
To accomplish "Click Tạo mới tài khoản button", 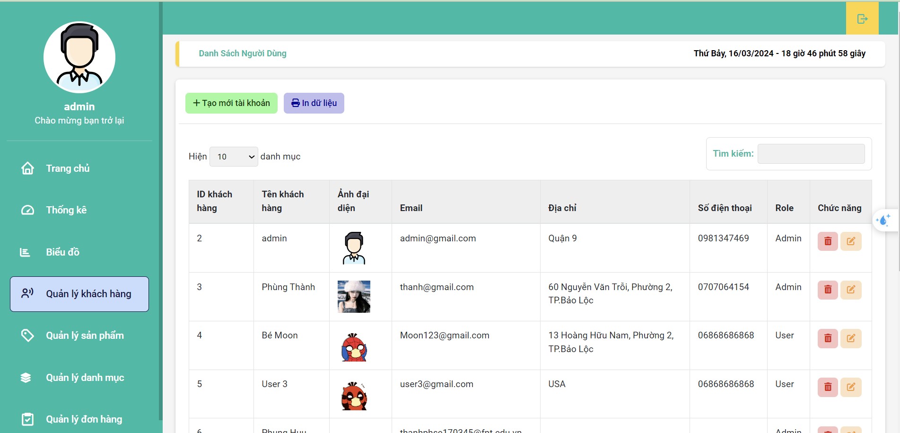I will pos(231,103).
